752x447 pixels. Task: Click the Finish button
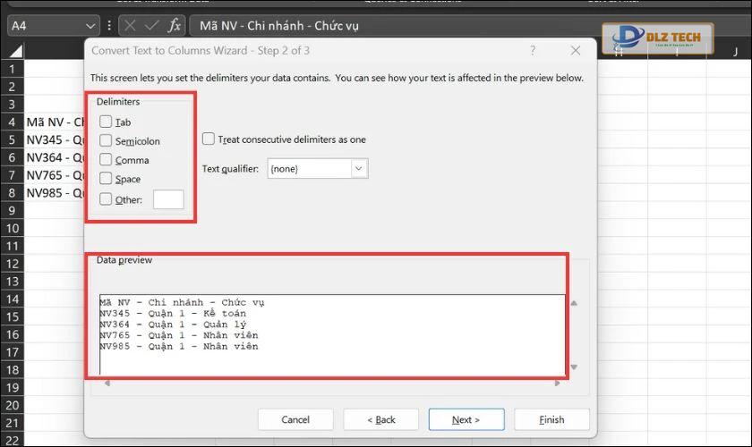551,419
